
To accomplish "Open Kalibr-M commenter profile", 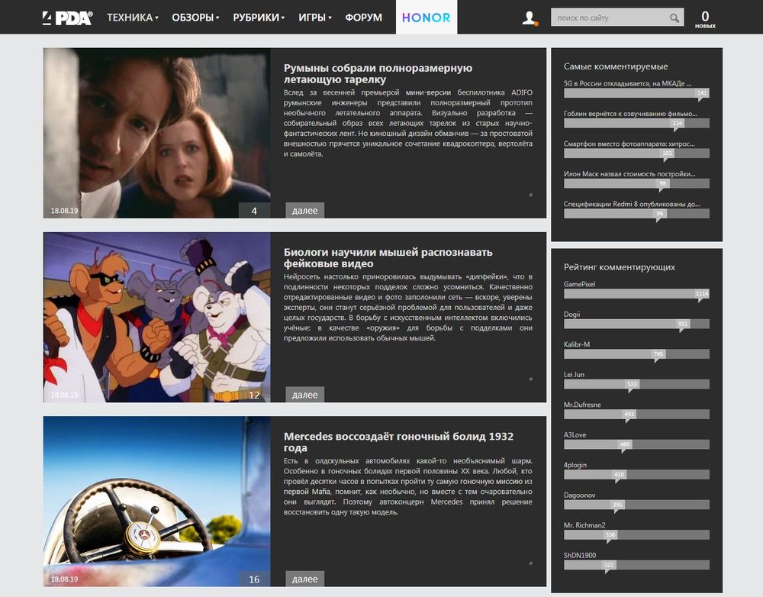I will (577, 344).
